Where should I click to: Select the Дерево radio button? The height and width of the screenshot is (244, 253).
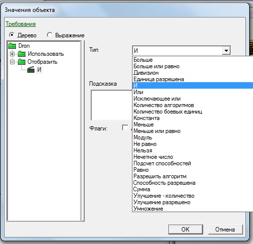(12, 35)
